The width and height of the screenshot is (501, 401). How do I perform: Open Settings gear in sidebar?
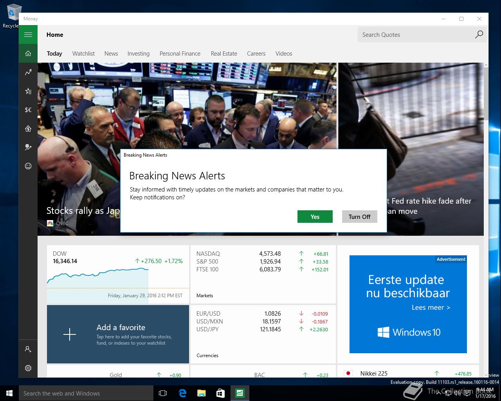[x=28, y=368]
